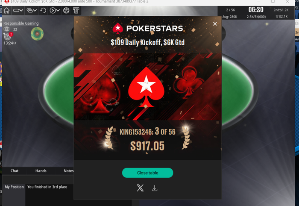This screenshot has height=206, width=299.
Task: Toggle the spectators eye icon
Action: pos(7,29)
